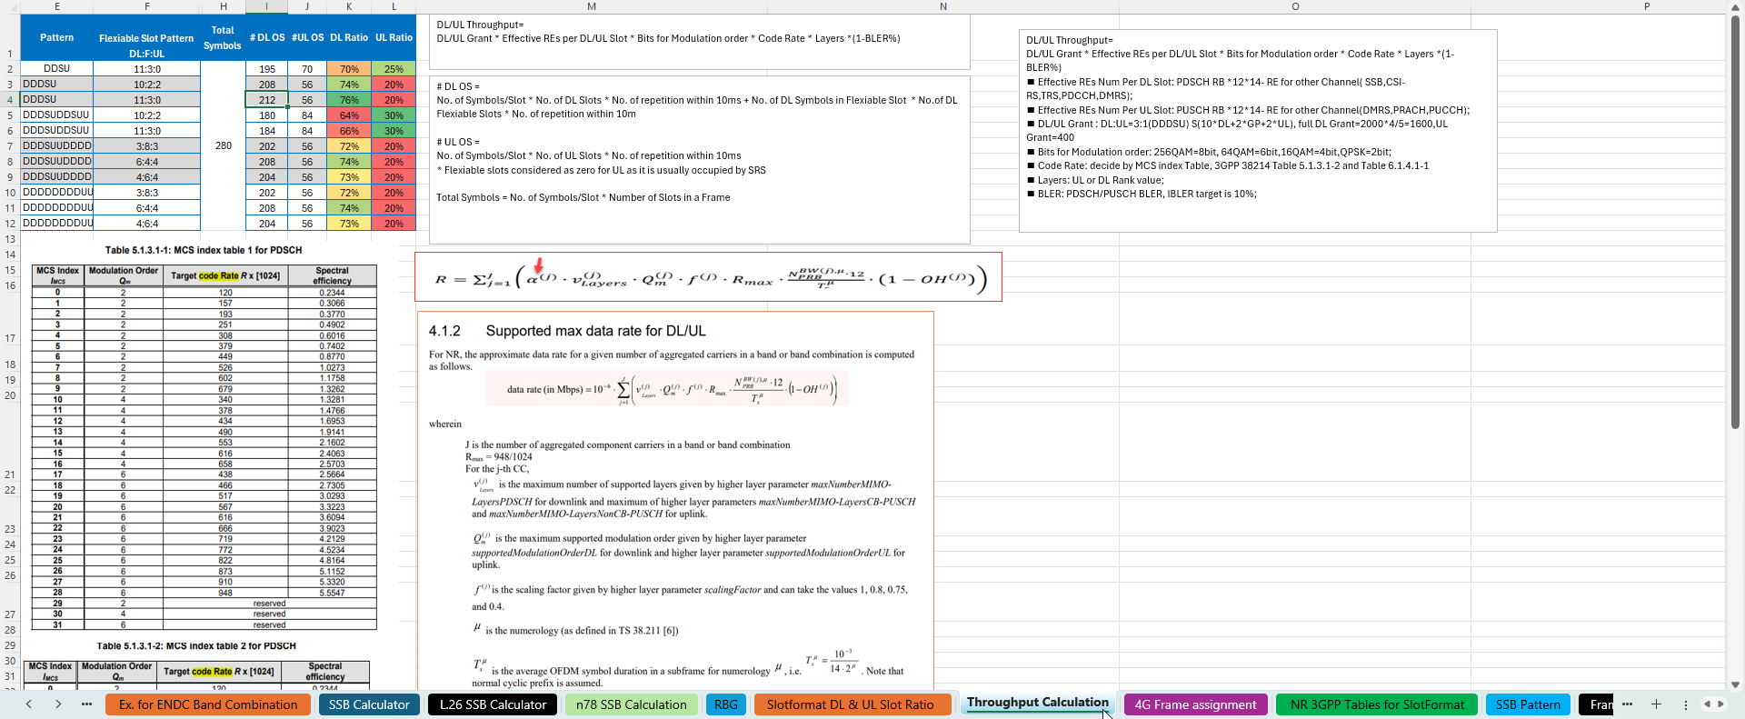1745x719 pixels.
Task: Select column E header
Action: (56, 6)
